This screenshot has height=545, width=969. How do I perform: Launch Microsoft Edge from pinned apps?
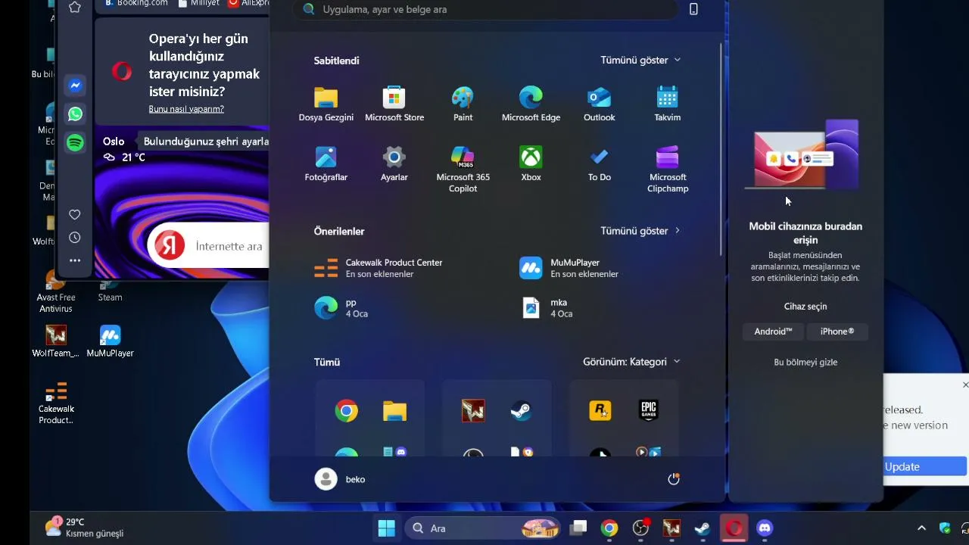coord(531,104)
